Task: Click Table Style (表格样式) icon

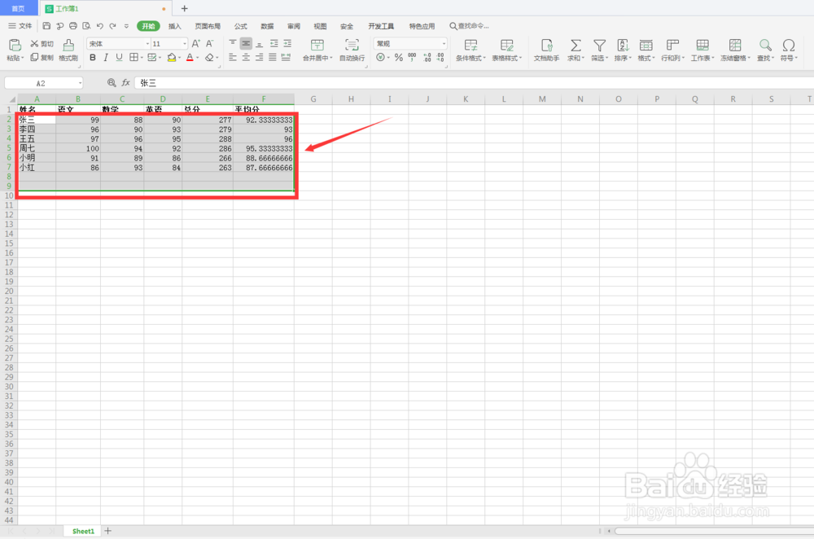Action: pyautogui.click(x=506, y=45)
